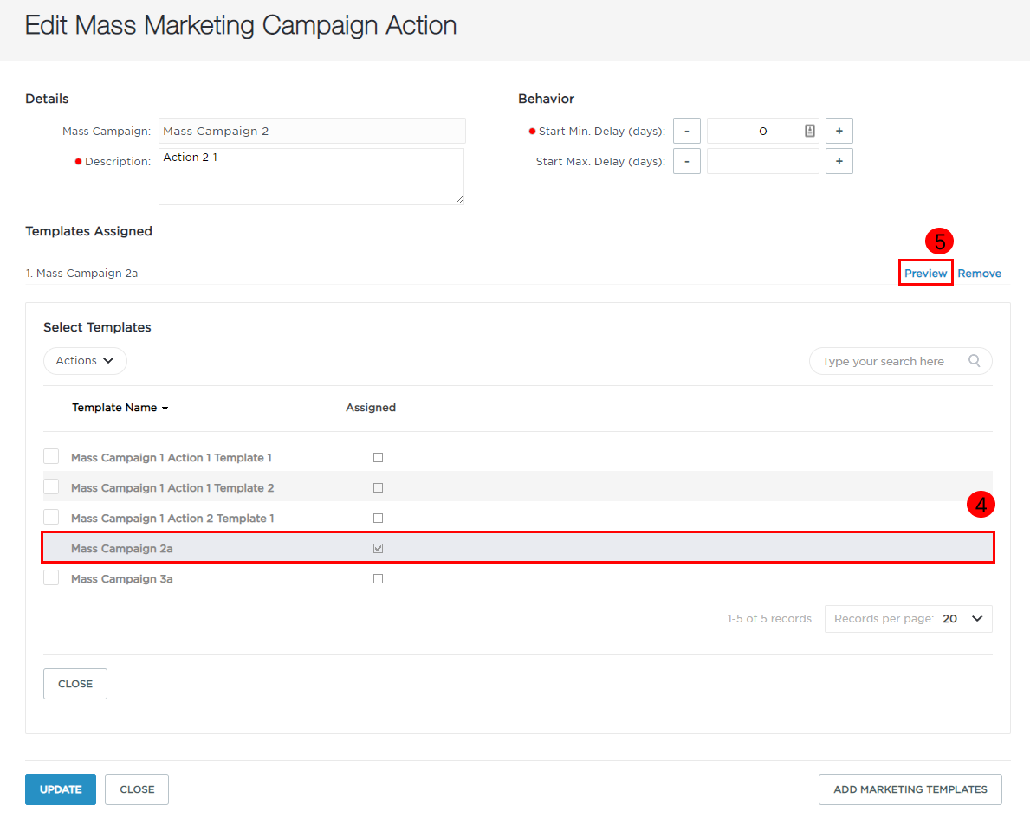Select row checkbox for Mass Campaign 3a
Image resolution: width=1030 pixels, height=831 pixels.
pyautogui.click(x=51, y=577)
